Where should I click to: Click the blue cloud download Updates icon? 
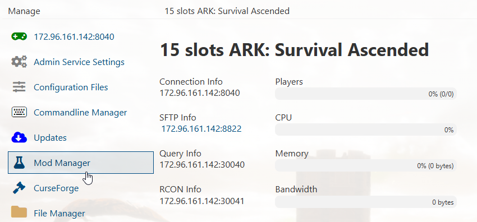pyautogui.click(x=19, y=137)
